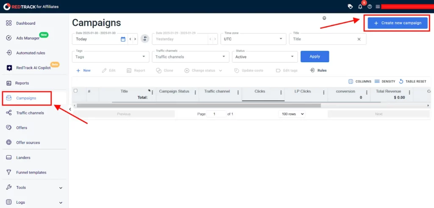
Task: Open column menu for Campaign Status
Action: (x=195, y=93)
